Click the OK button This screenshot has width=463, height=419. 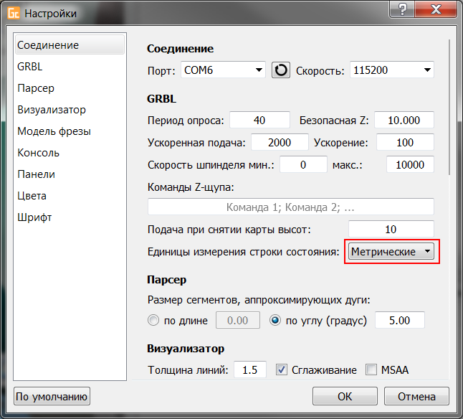pyautogui.click(x=345, y=396)
